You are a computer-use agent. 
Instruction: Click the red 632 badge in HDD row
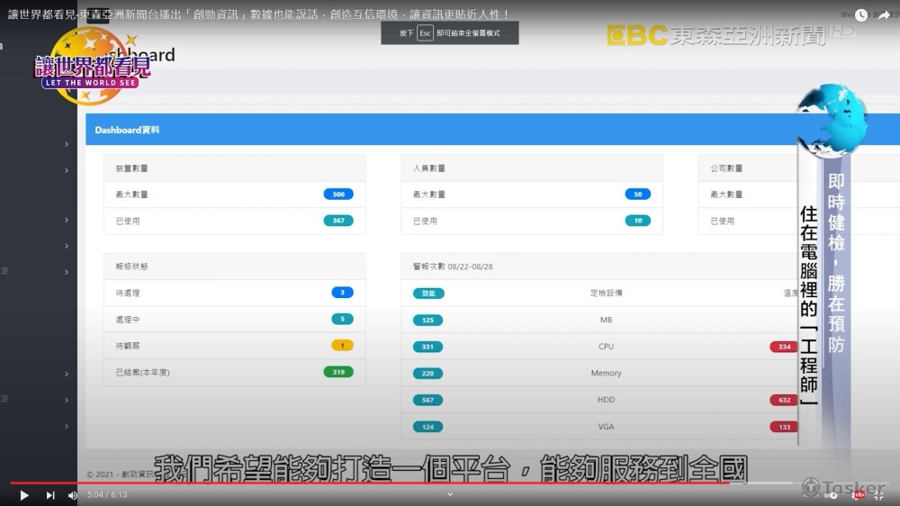(x=784, y=400)
